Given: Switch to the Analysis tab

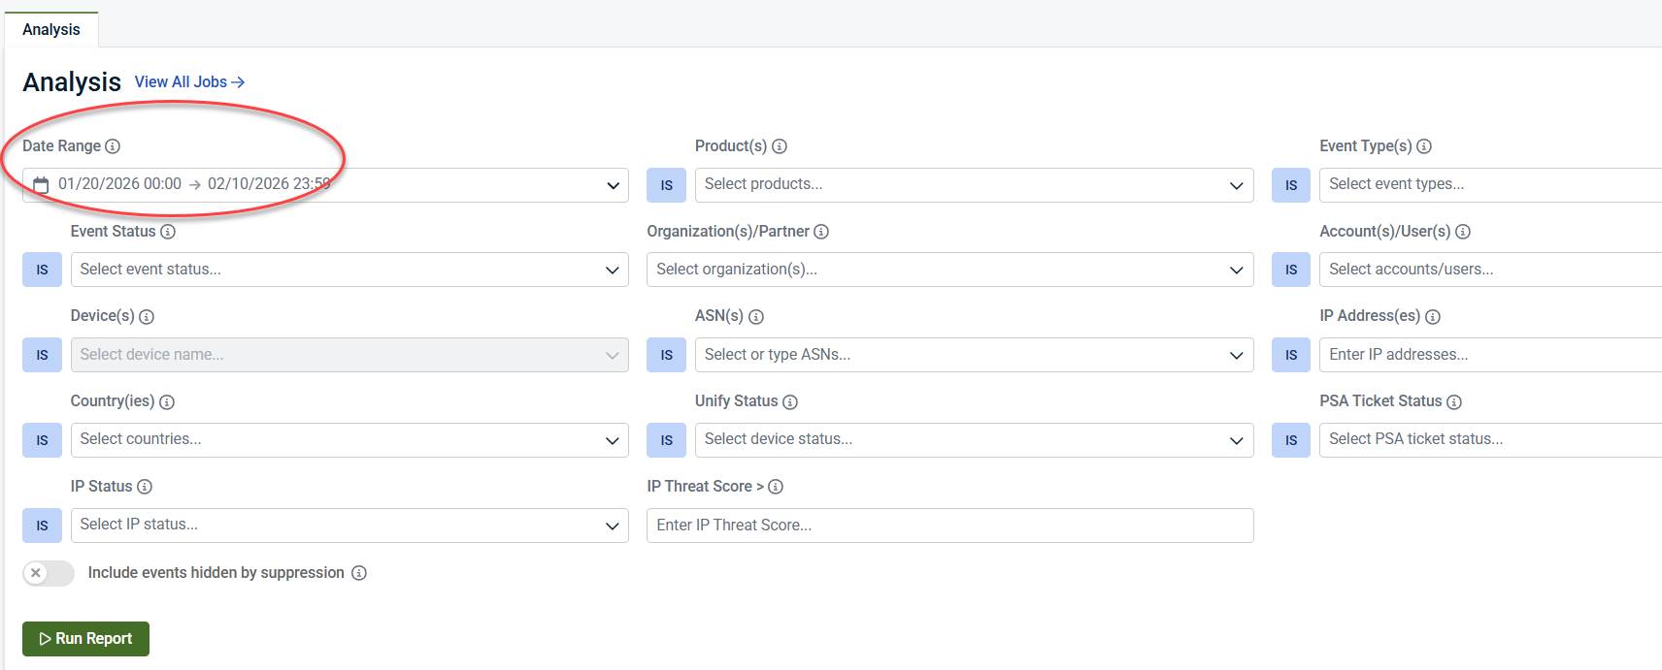Looking at the screenshot, I should click(51, 30).
